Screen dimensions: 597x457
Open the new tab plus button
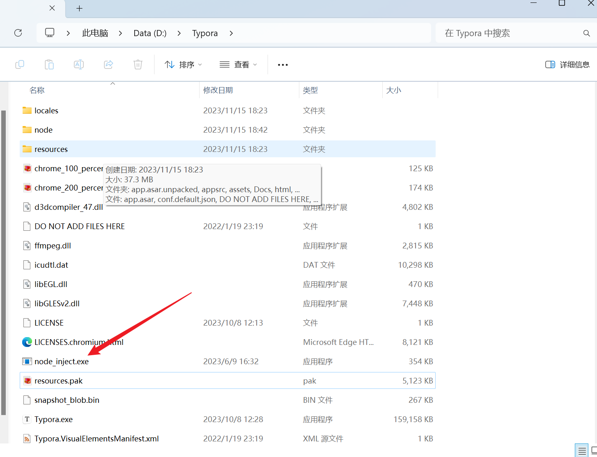click(80, 8)
